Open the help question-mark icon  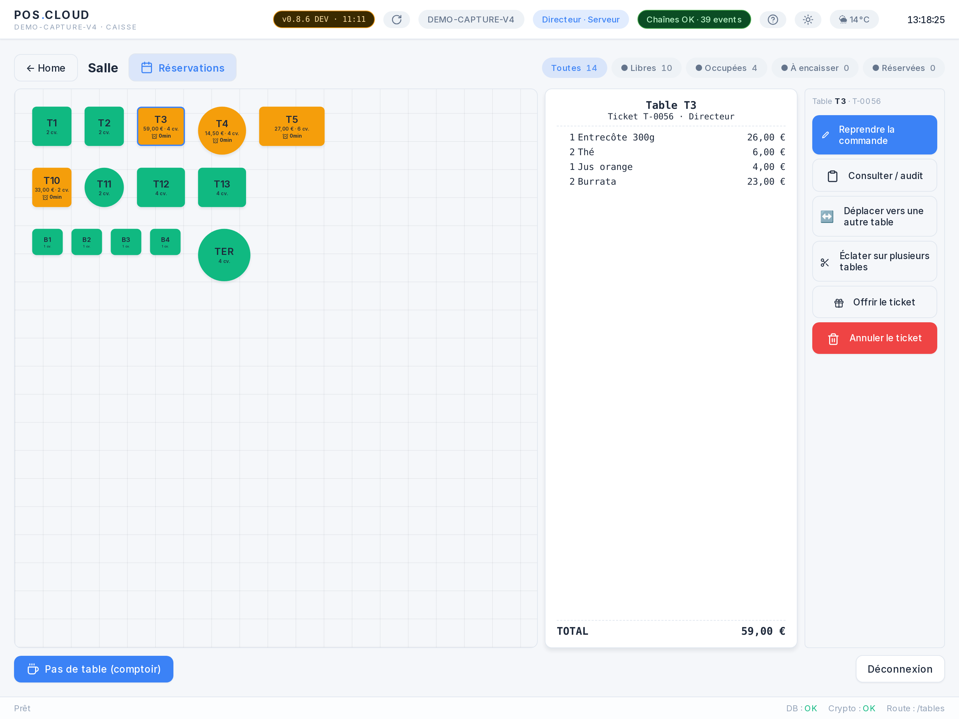(x=773, y=20)
